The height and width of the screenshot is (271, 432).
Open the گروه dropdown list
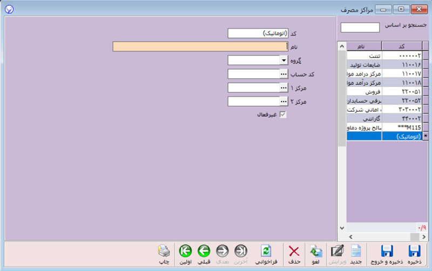283,60
